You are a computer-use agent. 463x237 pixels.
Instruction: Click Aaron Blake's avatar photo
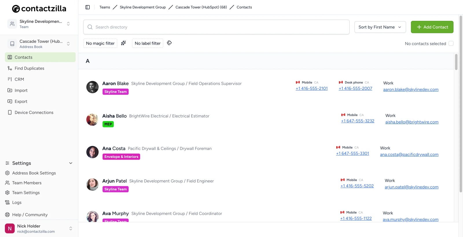pos(92,87)
